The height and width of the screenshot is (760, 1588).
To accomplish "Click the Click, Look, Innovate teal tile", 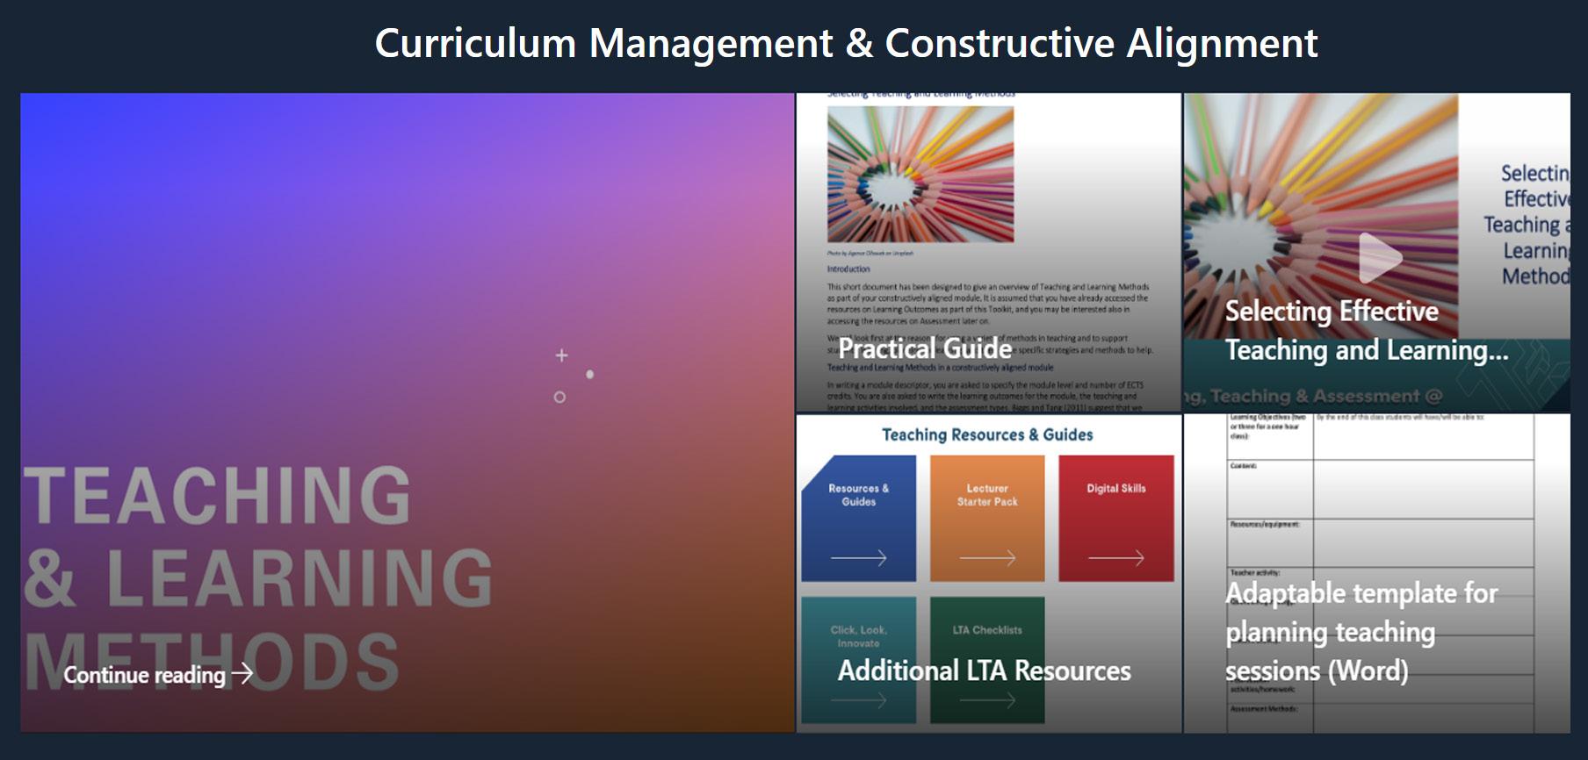I will tap(858, 660).
